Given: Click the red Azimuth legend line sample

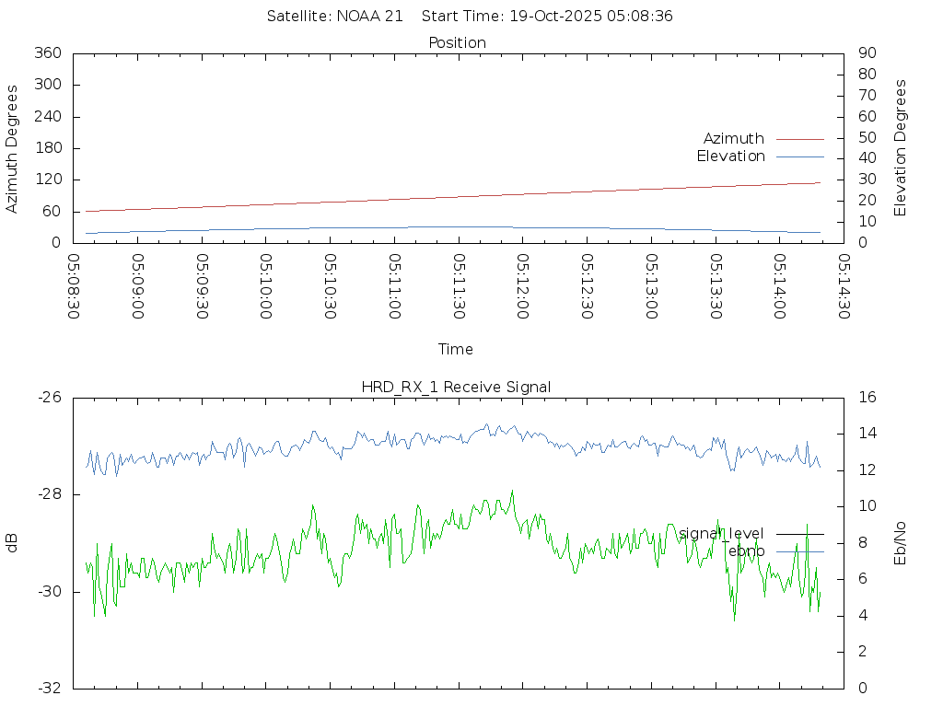Looking at the screenshot, I should coord(799,139).
